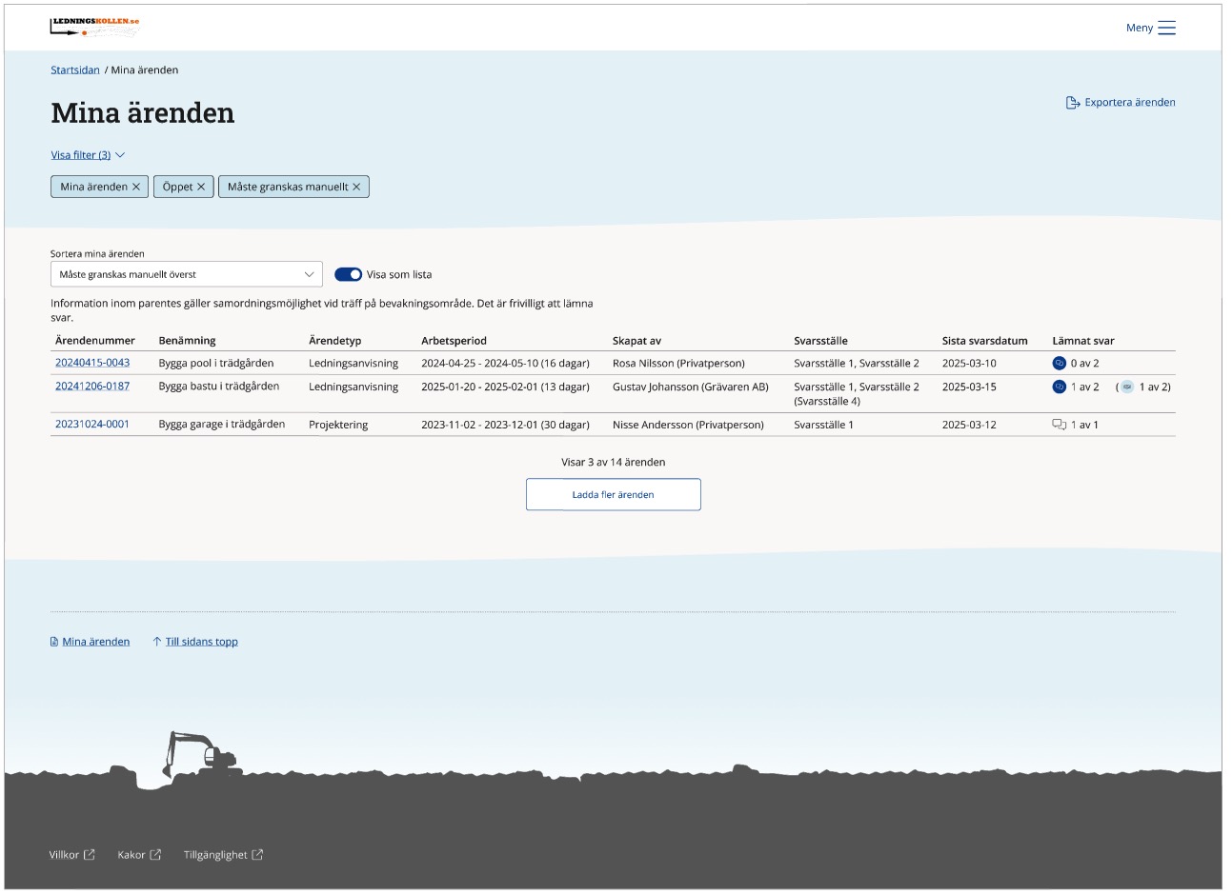Click the Mina ärenden page heading

coord(143,113)
